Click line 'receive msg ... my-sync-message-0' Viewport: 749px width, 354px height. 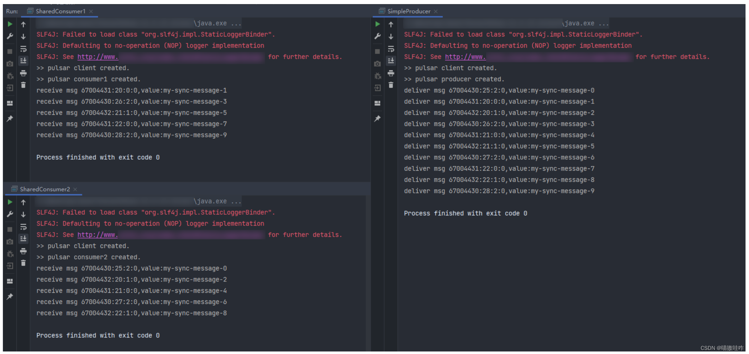132,268
